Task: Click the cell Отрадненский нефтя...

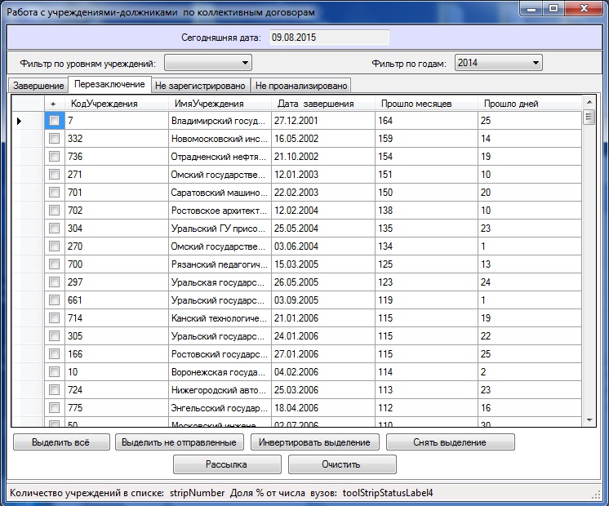Action: [220, 157]
